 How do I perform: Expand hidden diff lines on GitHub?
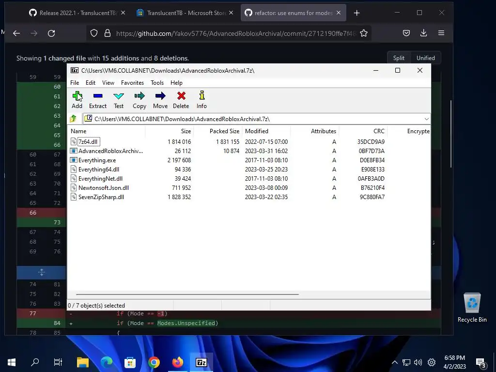tap(42, 272)
